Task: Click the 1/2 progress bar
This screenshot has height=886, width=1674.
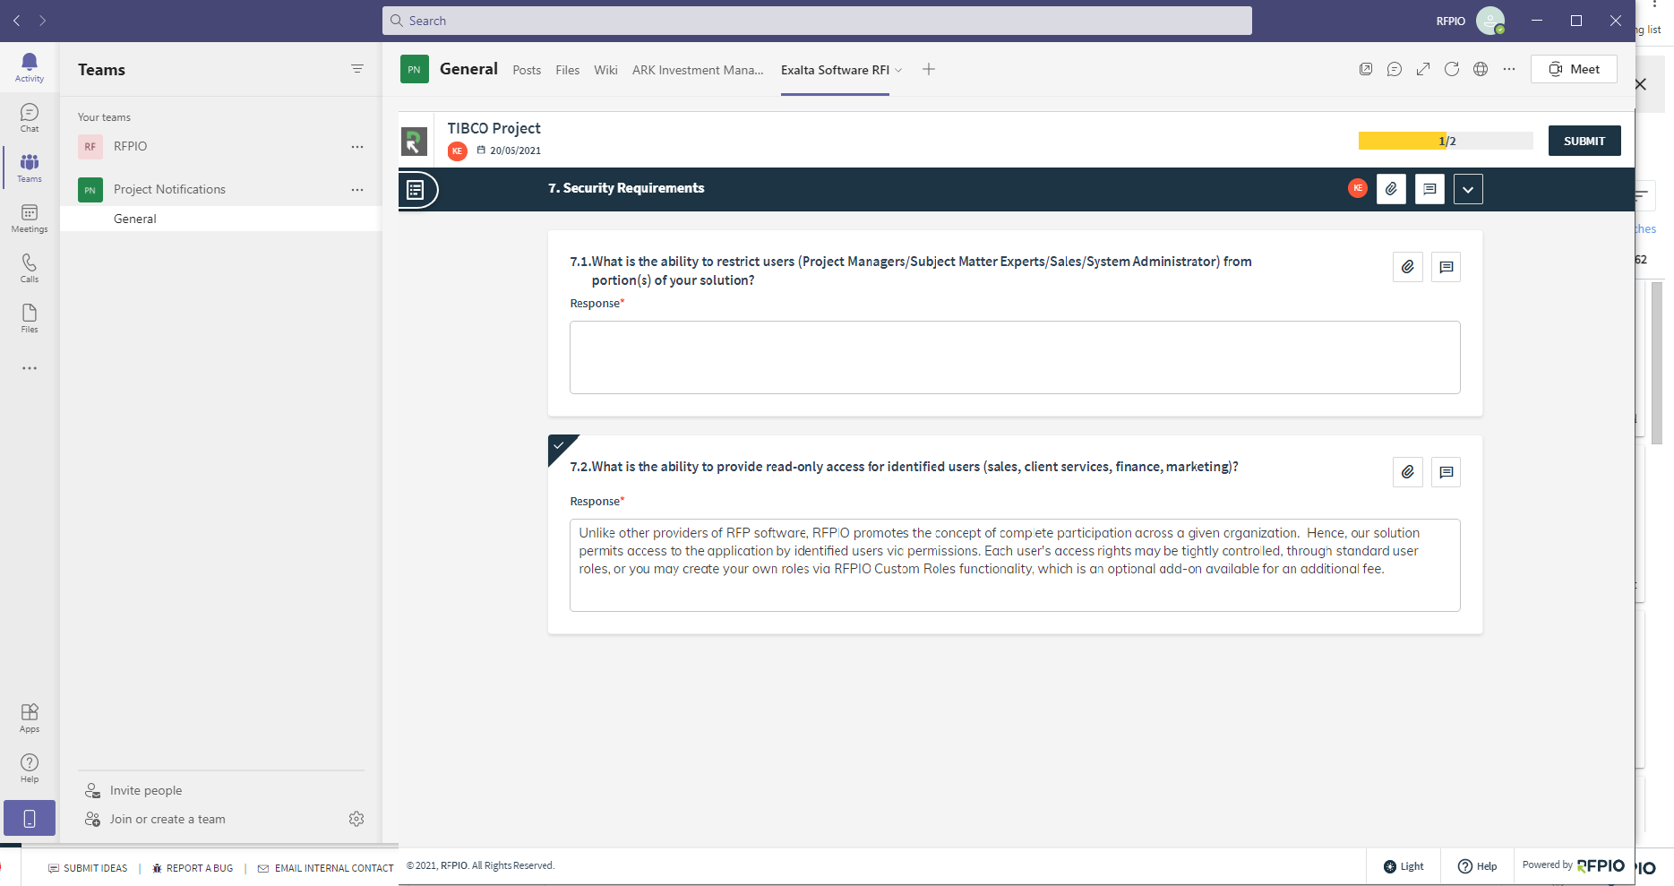Action: point(1446,141)
